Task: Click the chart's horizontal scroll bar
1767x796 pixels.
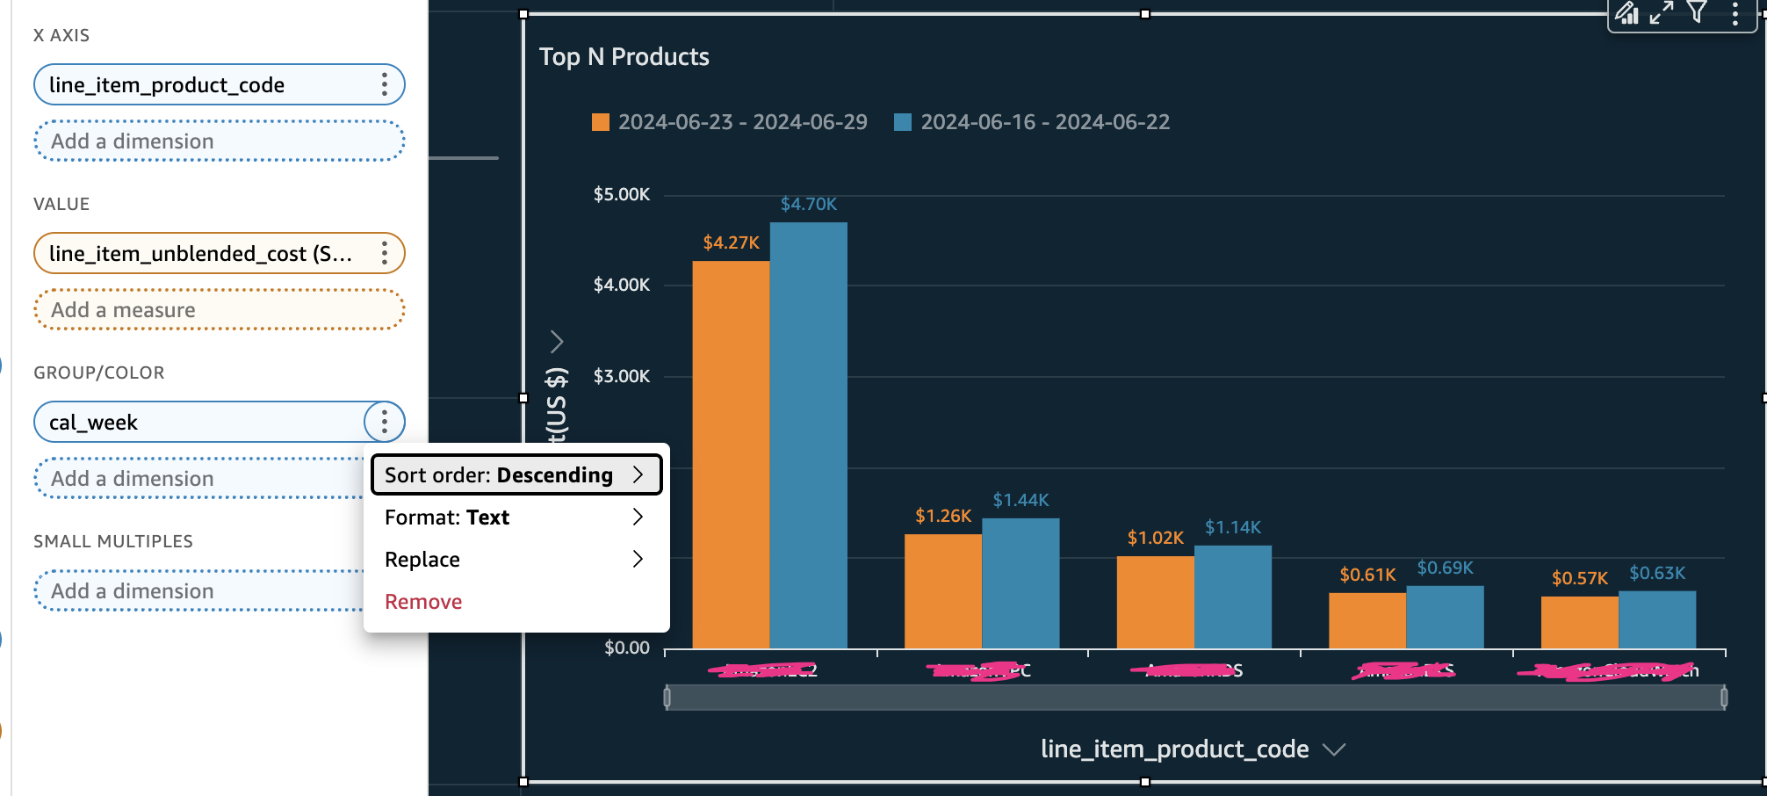Action: coord(1194,698)
